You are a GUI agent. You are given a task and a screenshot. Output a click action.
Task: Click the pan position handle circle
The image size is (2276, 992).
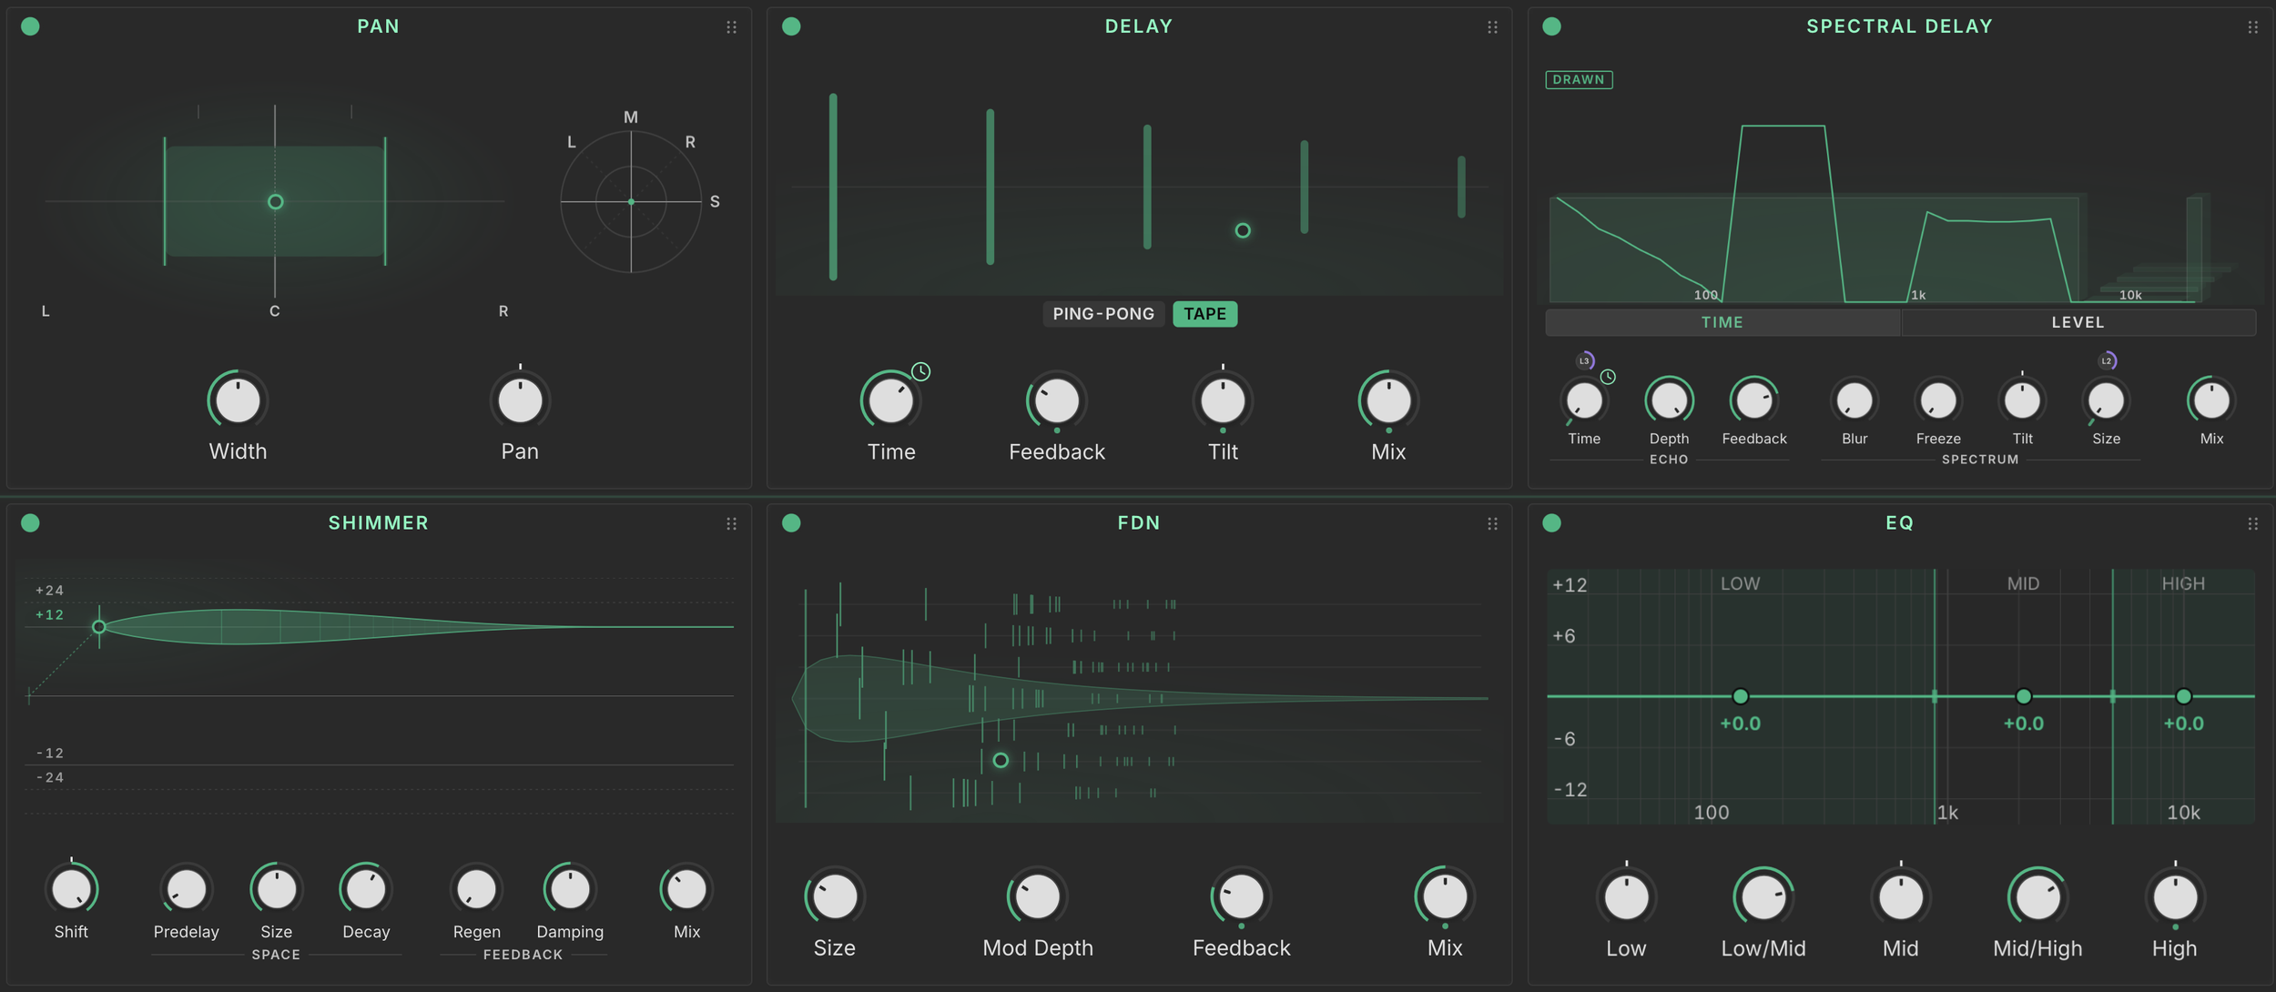click(x=275, y=201)
